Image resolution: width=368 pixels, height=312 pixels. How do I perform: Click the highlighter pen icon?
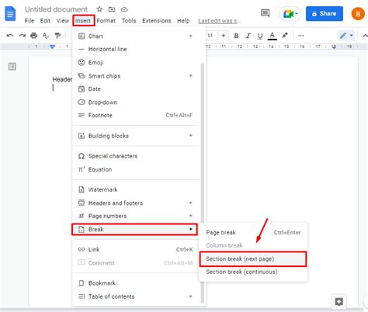285,36
